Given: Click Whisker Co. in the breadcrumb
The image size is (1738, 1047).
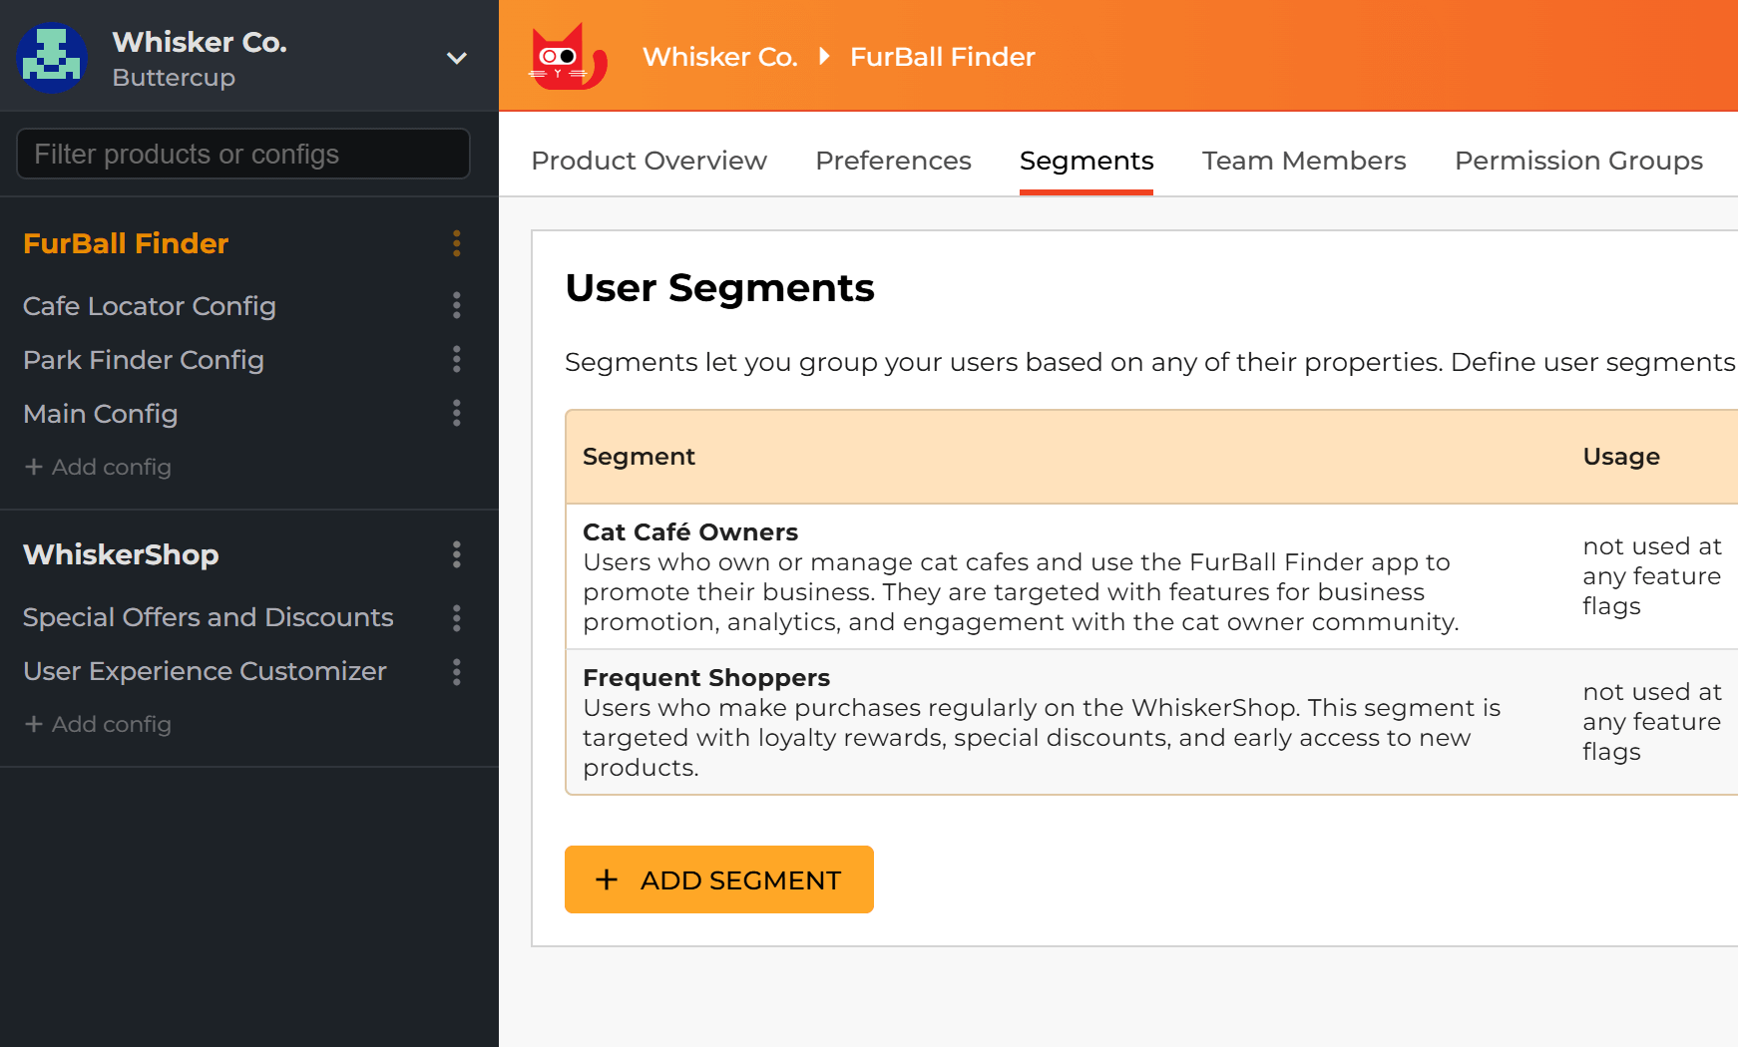Looking at the screenshot, I should tap(719, 57).
